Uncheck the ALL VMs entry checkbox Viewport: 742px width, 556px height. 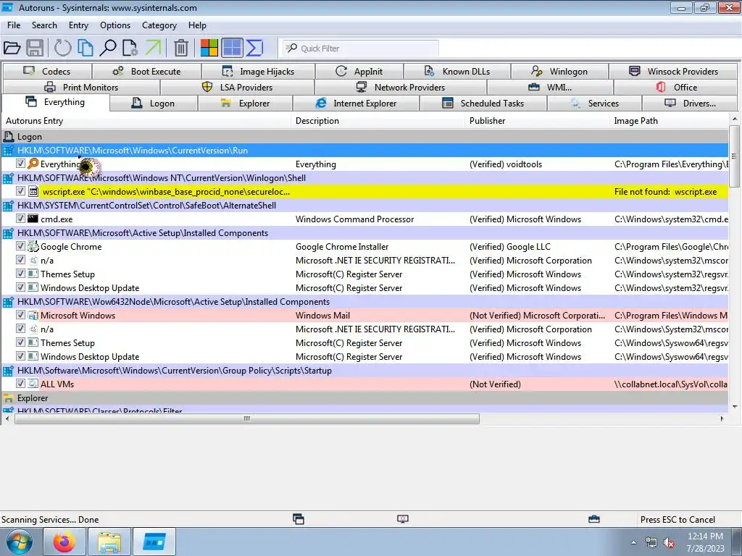pos(20,384)
